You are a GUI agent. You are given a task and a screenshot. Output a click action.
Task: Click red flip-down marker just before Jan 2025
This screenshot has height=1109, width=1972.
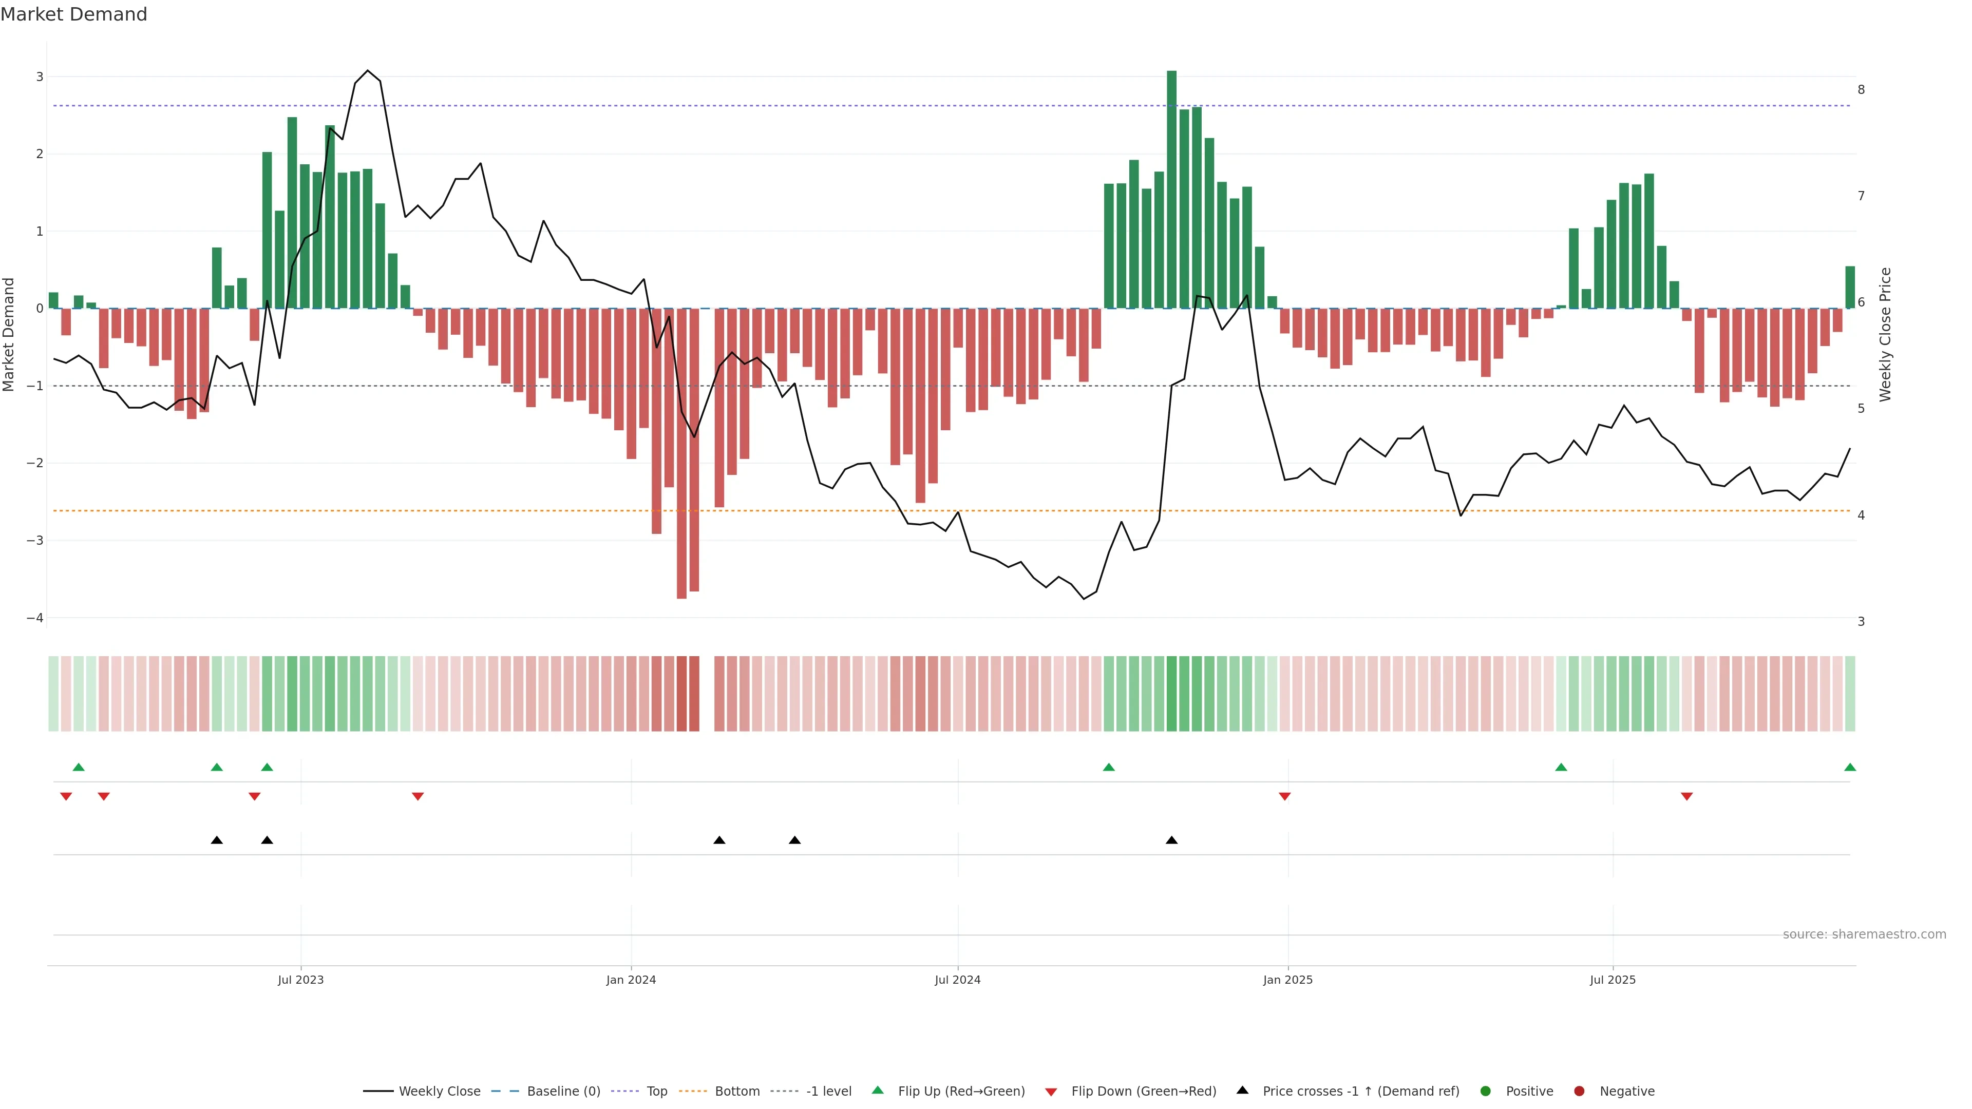coord(1284,797)
